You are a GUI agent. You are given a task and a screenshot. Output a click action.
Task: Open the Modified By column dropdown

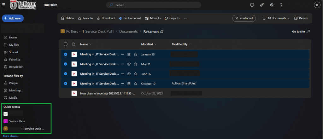181,44
